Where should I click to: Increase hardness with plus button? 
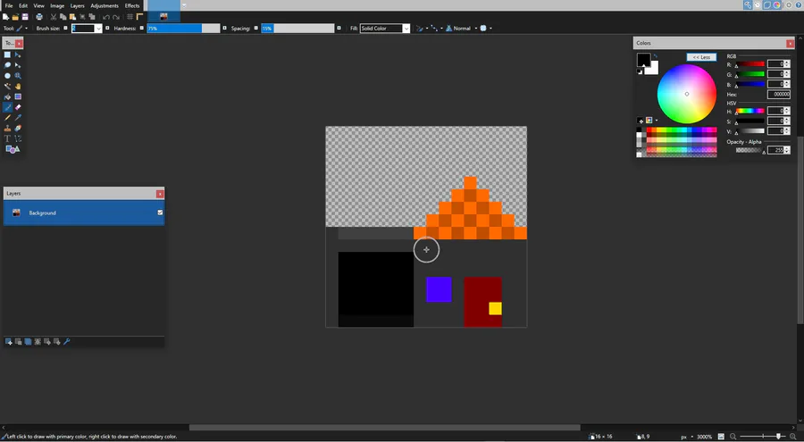224,28
